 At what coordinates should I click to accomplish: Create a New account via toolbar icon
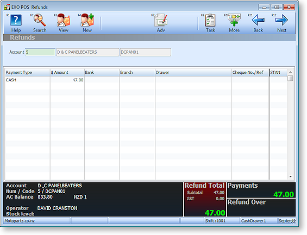87,20
